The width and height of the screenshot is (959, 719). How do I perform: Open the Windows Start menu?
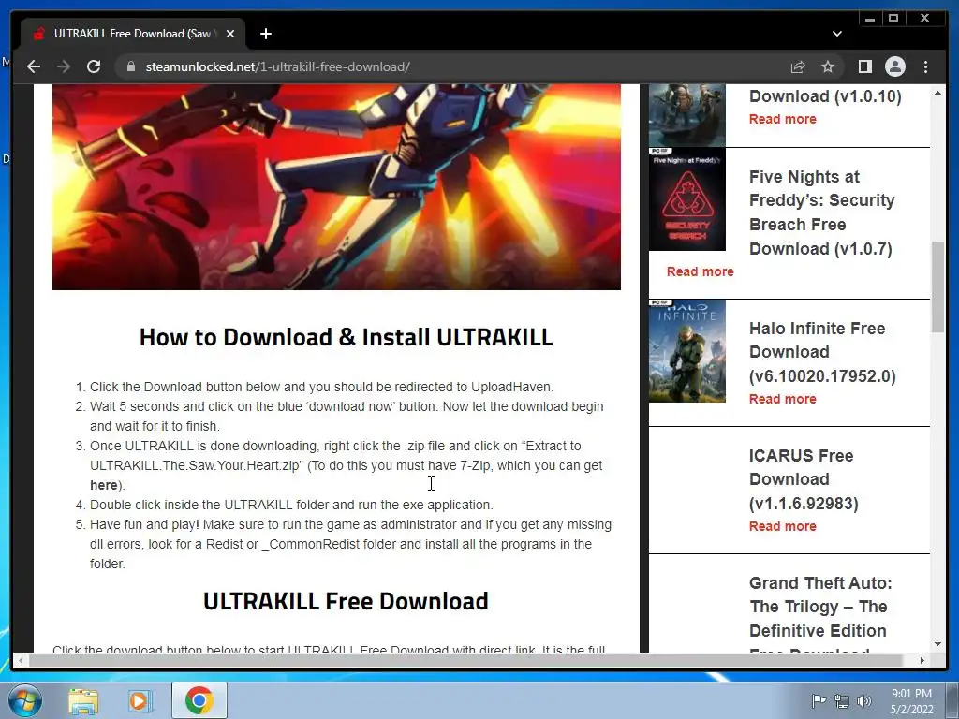click(x=24, y=700)
